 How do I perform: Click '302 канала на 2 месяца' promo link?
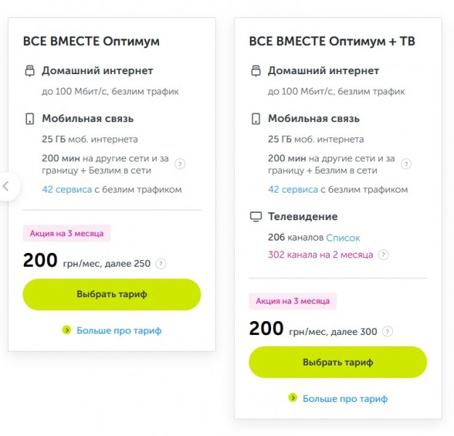point(320,255)
